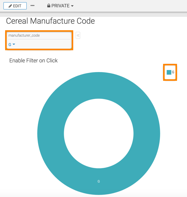Expand the PRIVATE visibility caret
187x197 pixels.
(72, 6)
